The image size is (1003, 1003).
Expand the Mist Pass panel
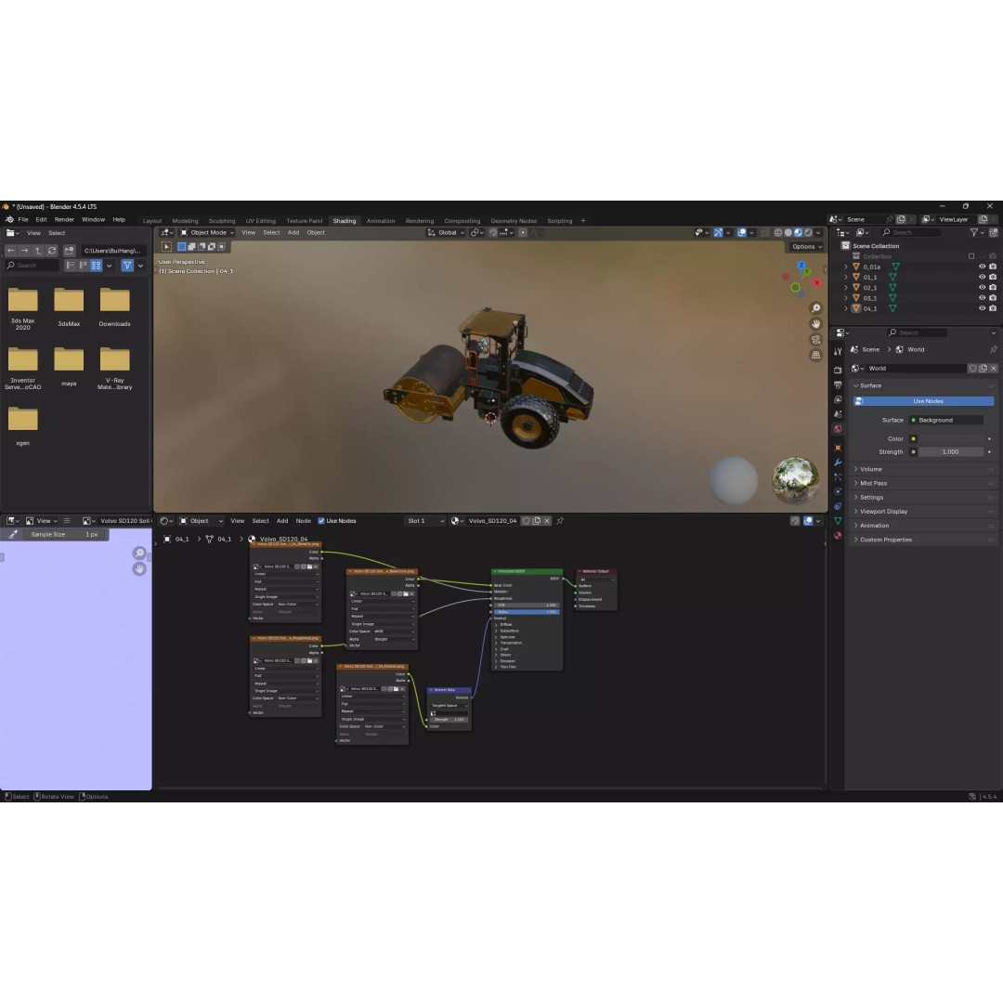924,484
